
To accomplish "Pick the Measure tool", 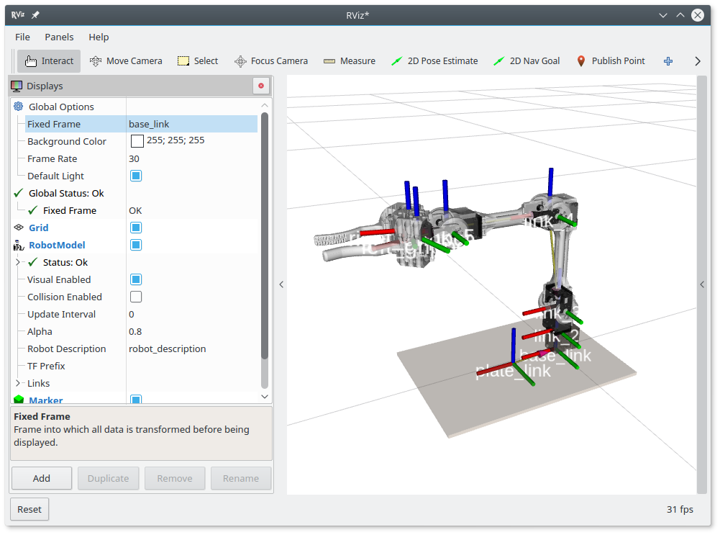I will click(349, 61).
